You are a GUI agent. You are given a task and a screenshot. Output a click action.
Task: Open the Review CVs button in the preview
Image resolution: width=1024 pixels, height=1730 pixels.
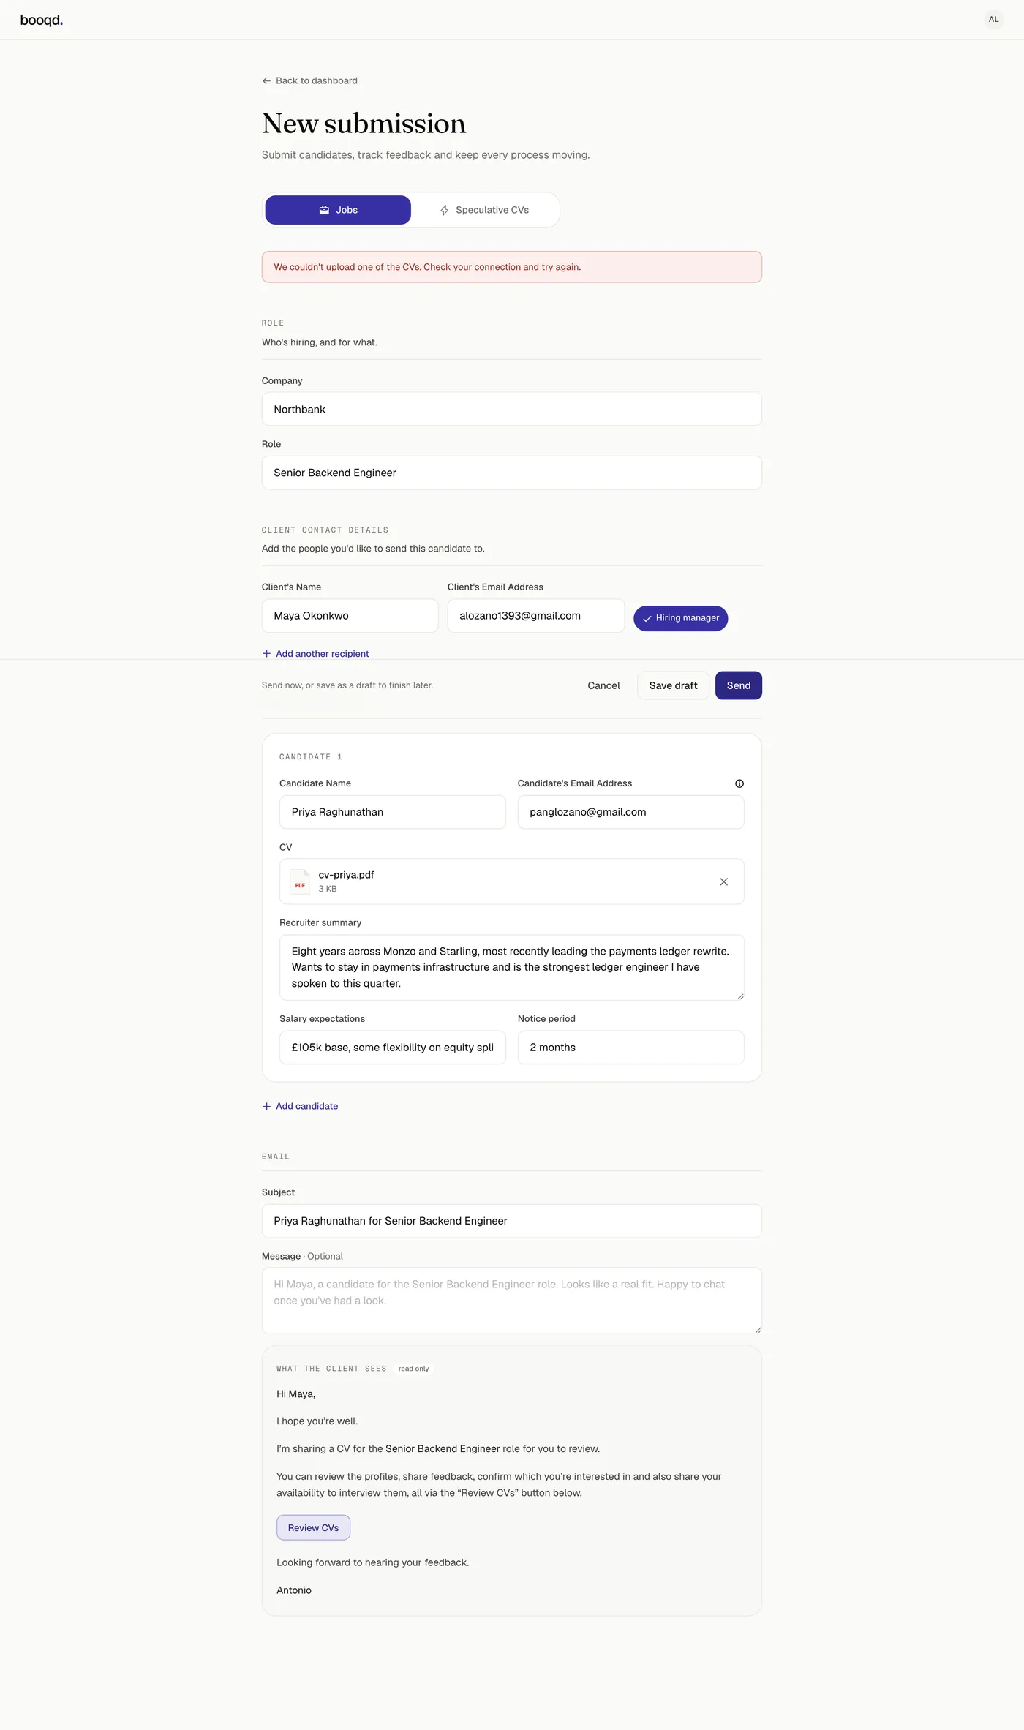click(x=313, y=1527)
